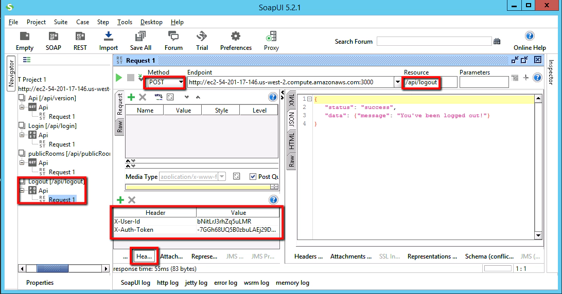This screenshot has width=562, height=294.
Task: Click response pane scroll down arrow
Action: 538,235
